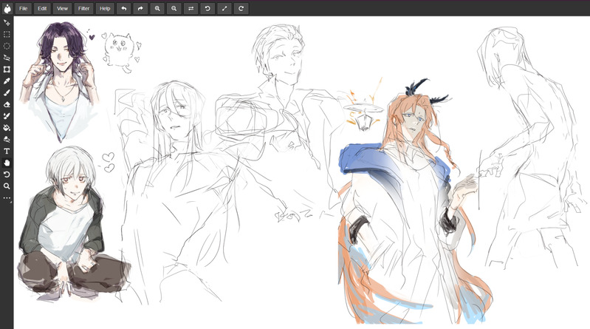This screenshot has height=329, width=590.
Task: Flip the canvas view horizontally
Action: 191,8
